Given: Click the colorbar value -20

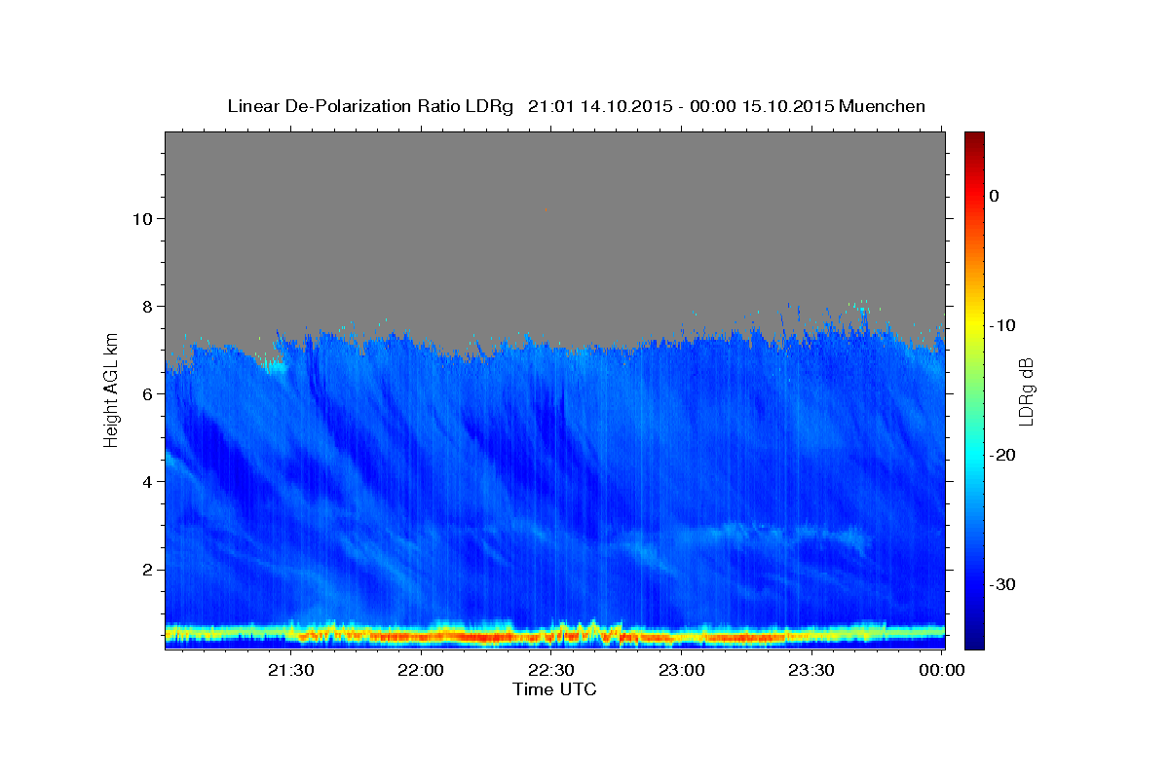Looking at the screenshot, I should [x=1003, y=455].
